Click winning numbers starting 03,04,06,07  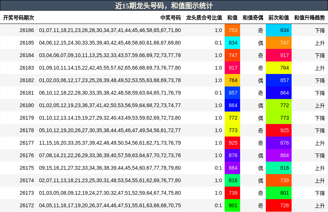tap(110, 56)
